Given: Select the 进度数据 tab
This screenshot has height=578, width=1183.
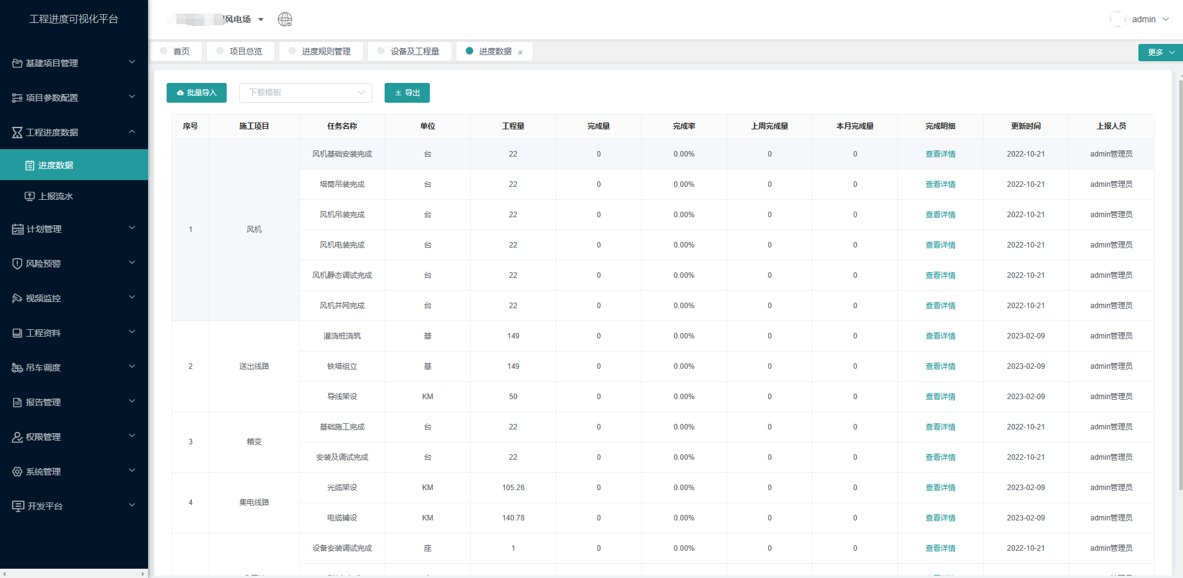Looking at the screenshot, I should (x=494, y=51).
